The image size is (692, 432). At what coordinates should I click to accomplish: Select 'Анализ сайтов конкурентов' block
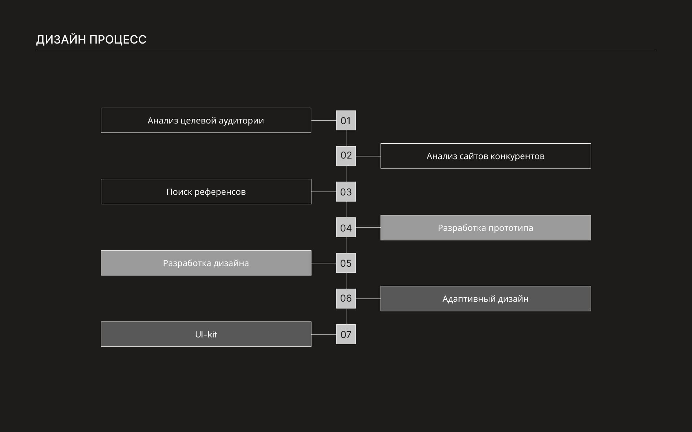485,156
